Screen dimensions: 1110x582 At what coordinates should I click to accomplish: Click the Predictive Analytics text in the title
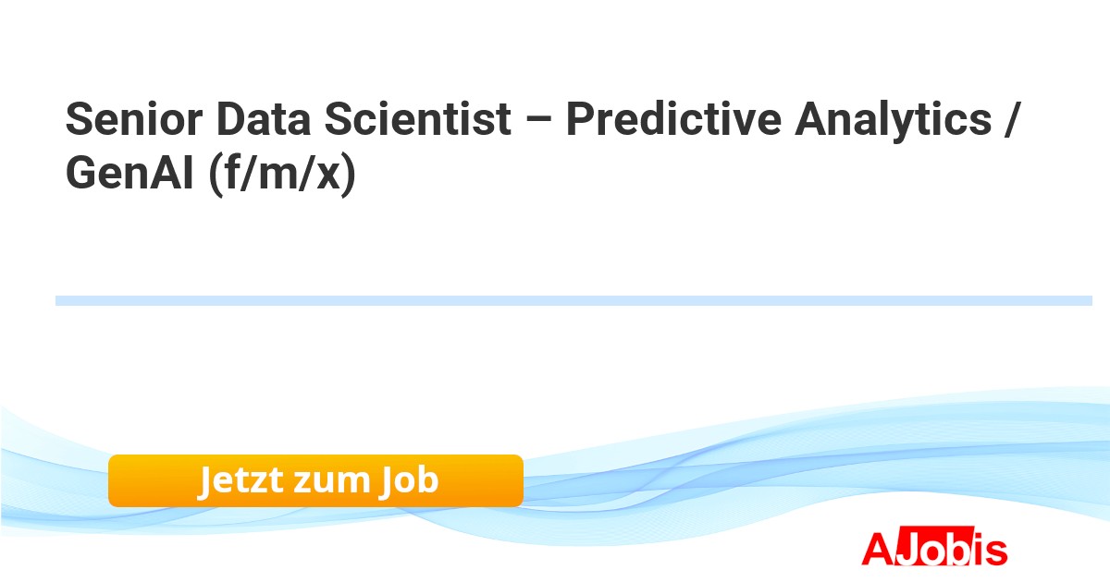click(779, 120)
